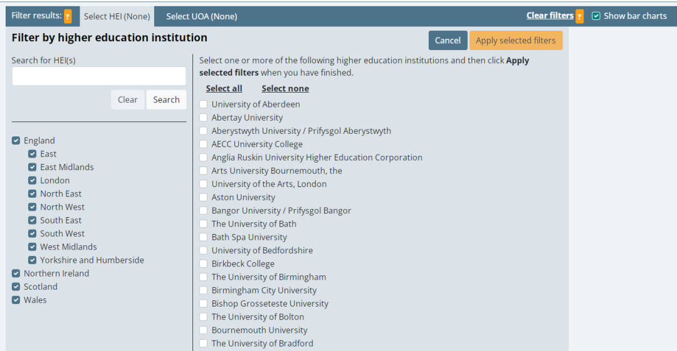Check the Birkbeck College option
Image resolution: width=677 pixels, height=351 pixels.
(x=203, y=263)
